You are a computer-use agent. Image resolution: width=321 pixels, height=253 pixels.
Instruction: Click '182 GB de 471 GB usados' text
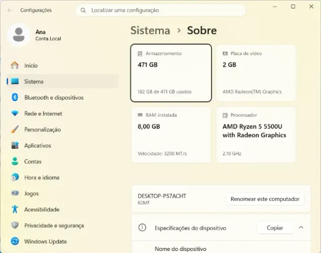tap(165, 92)
